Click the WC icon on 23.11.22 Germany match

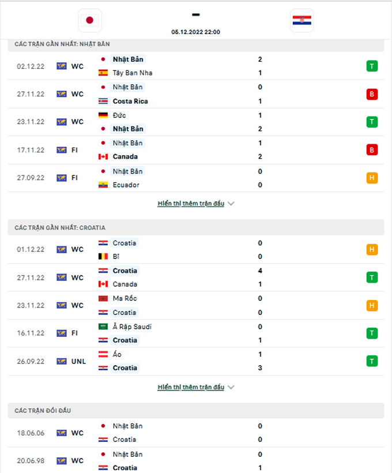pyautogui.click(x=62, y=122)
